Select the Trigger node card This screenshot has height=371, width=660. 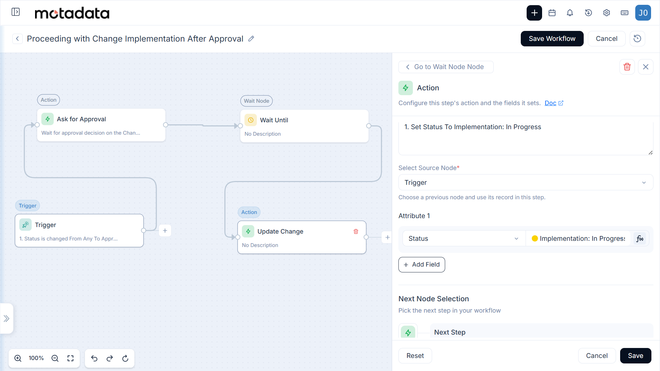point(79,231)
